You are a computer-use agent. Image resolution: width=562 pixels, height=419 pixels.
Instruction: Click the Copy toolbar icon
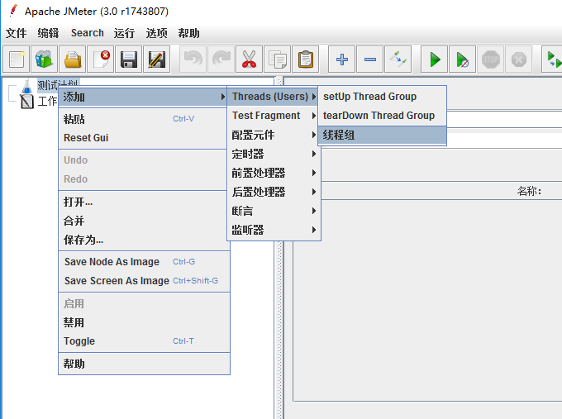(x=278, y=60)
